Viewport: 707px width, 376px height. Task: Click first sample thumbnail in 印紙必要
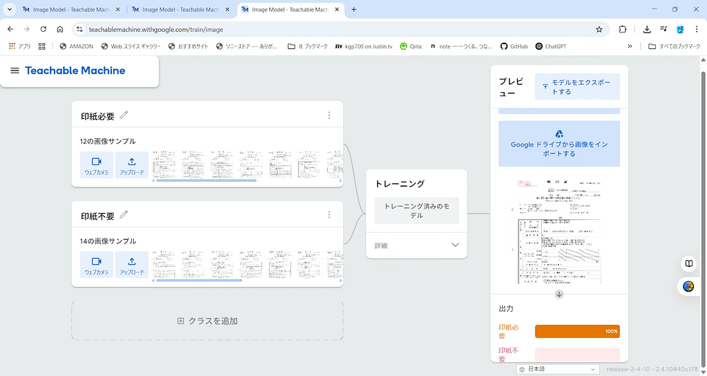(x=164, y=164)
